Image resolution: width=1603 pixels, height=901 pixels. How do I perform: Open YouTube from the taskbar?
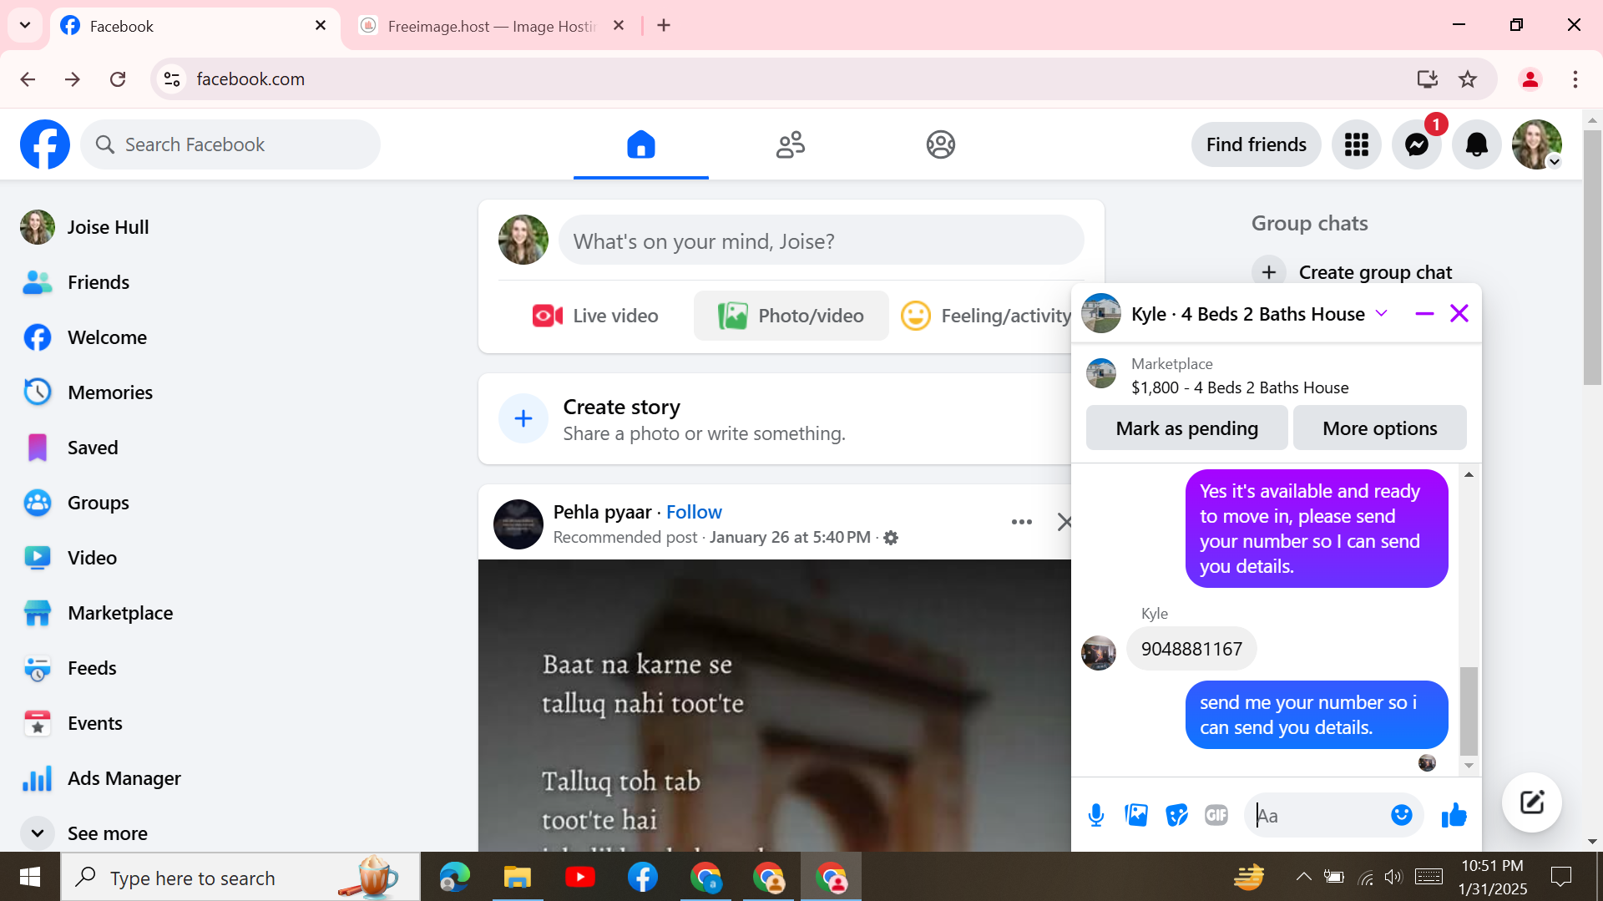pyautogui.click(x=580, y=877)
